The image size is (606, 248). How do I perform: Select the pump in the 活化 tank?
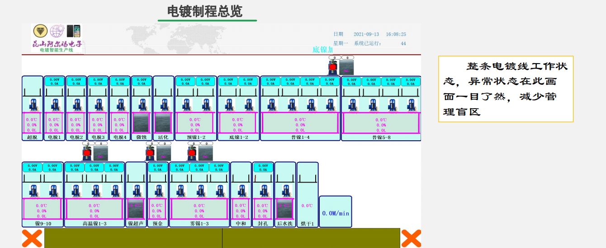[x=163, y=104]
